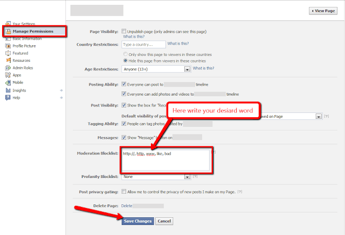Screen dimensions: 345x235
Task: Open Admin Roles settings
Action: (x=23, y=68)
